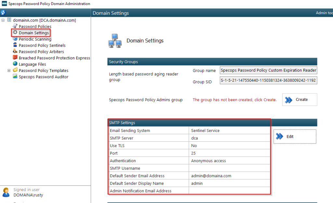
Task: Open Password Policies in the tree
Action: pyautogui.click(x=35, y=27)
